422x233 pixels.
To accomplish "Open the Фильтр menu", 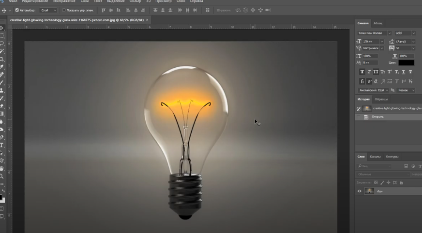I will point(135,1).
